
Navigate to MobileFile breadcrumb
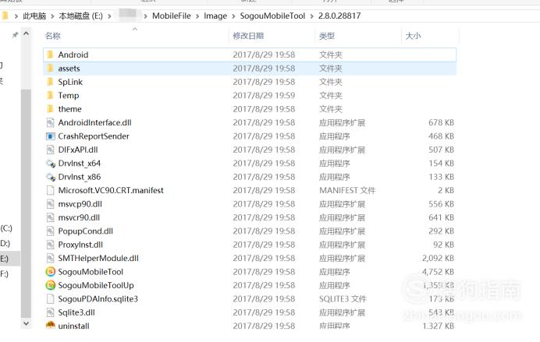tap(172, 16)
